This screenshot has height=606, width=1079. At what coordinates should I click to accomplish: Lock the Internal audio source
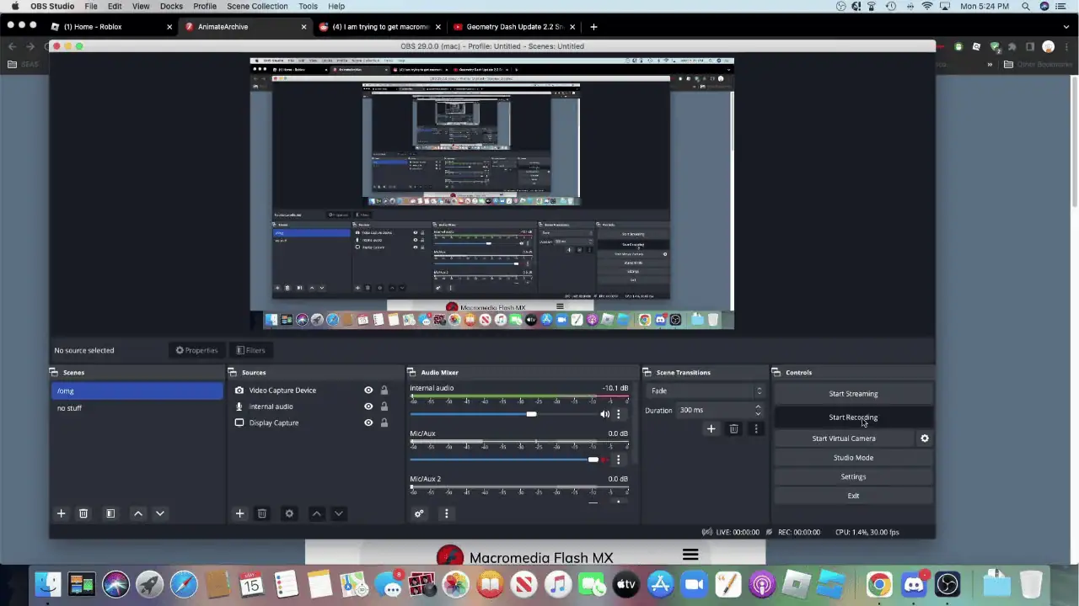(384, 407)
